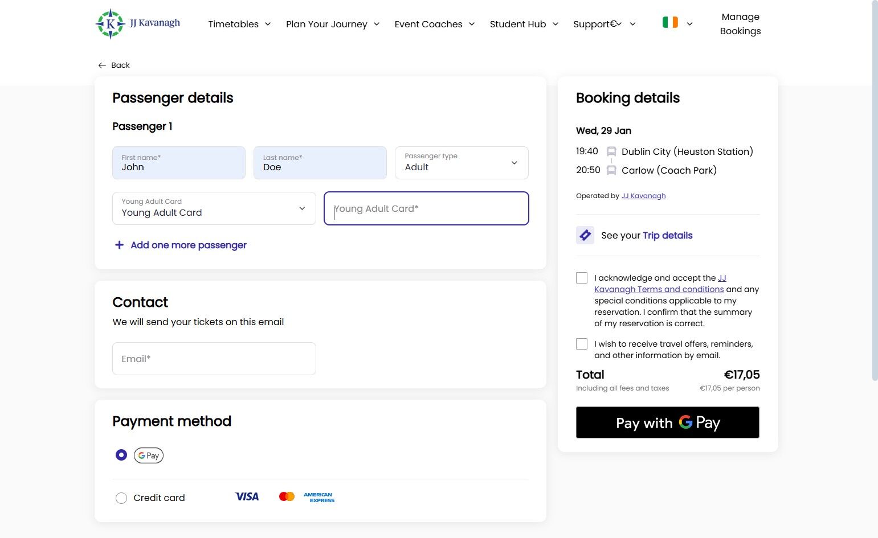Click the ticket icon beside Trip details
The width and height of the screenshot is (878, 538).
585,235
